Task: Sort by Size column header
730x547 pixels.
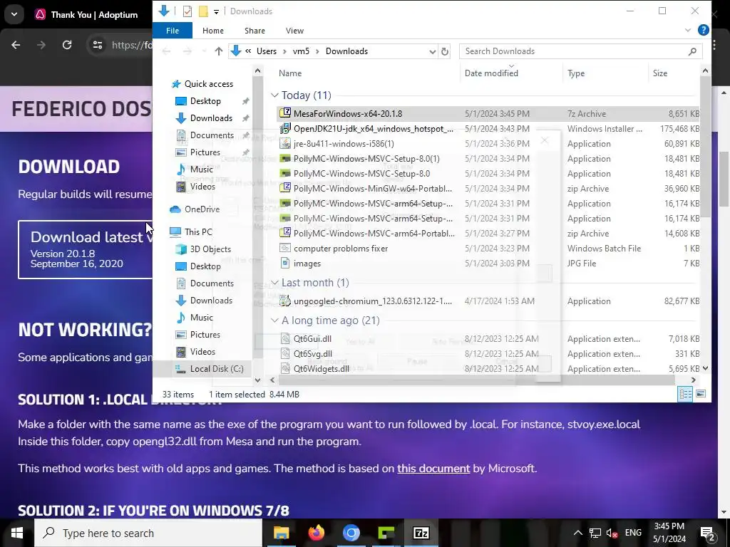Action: [x=659, y=73]
